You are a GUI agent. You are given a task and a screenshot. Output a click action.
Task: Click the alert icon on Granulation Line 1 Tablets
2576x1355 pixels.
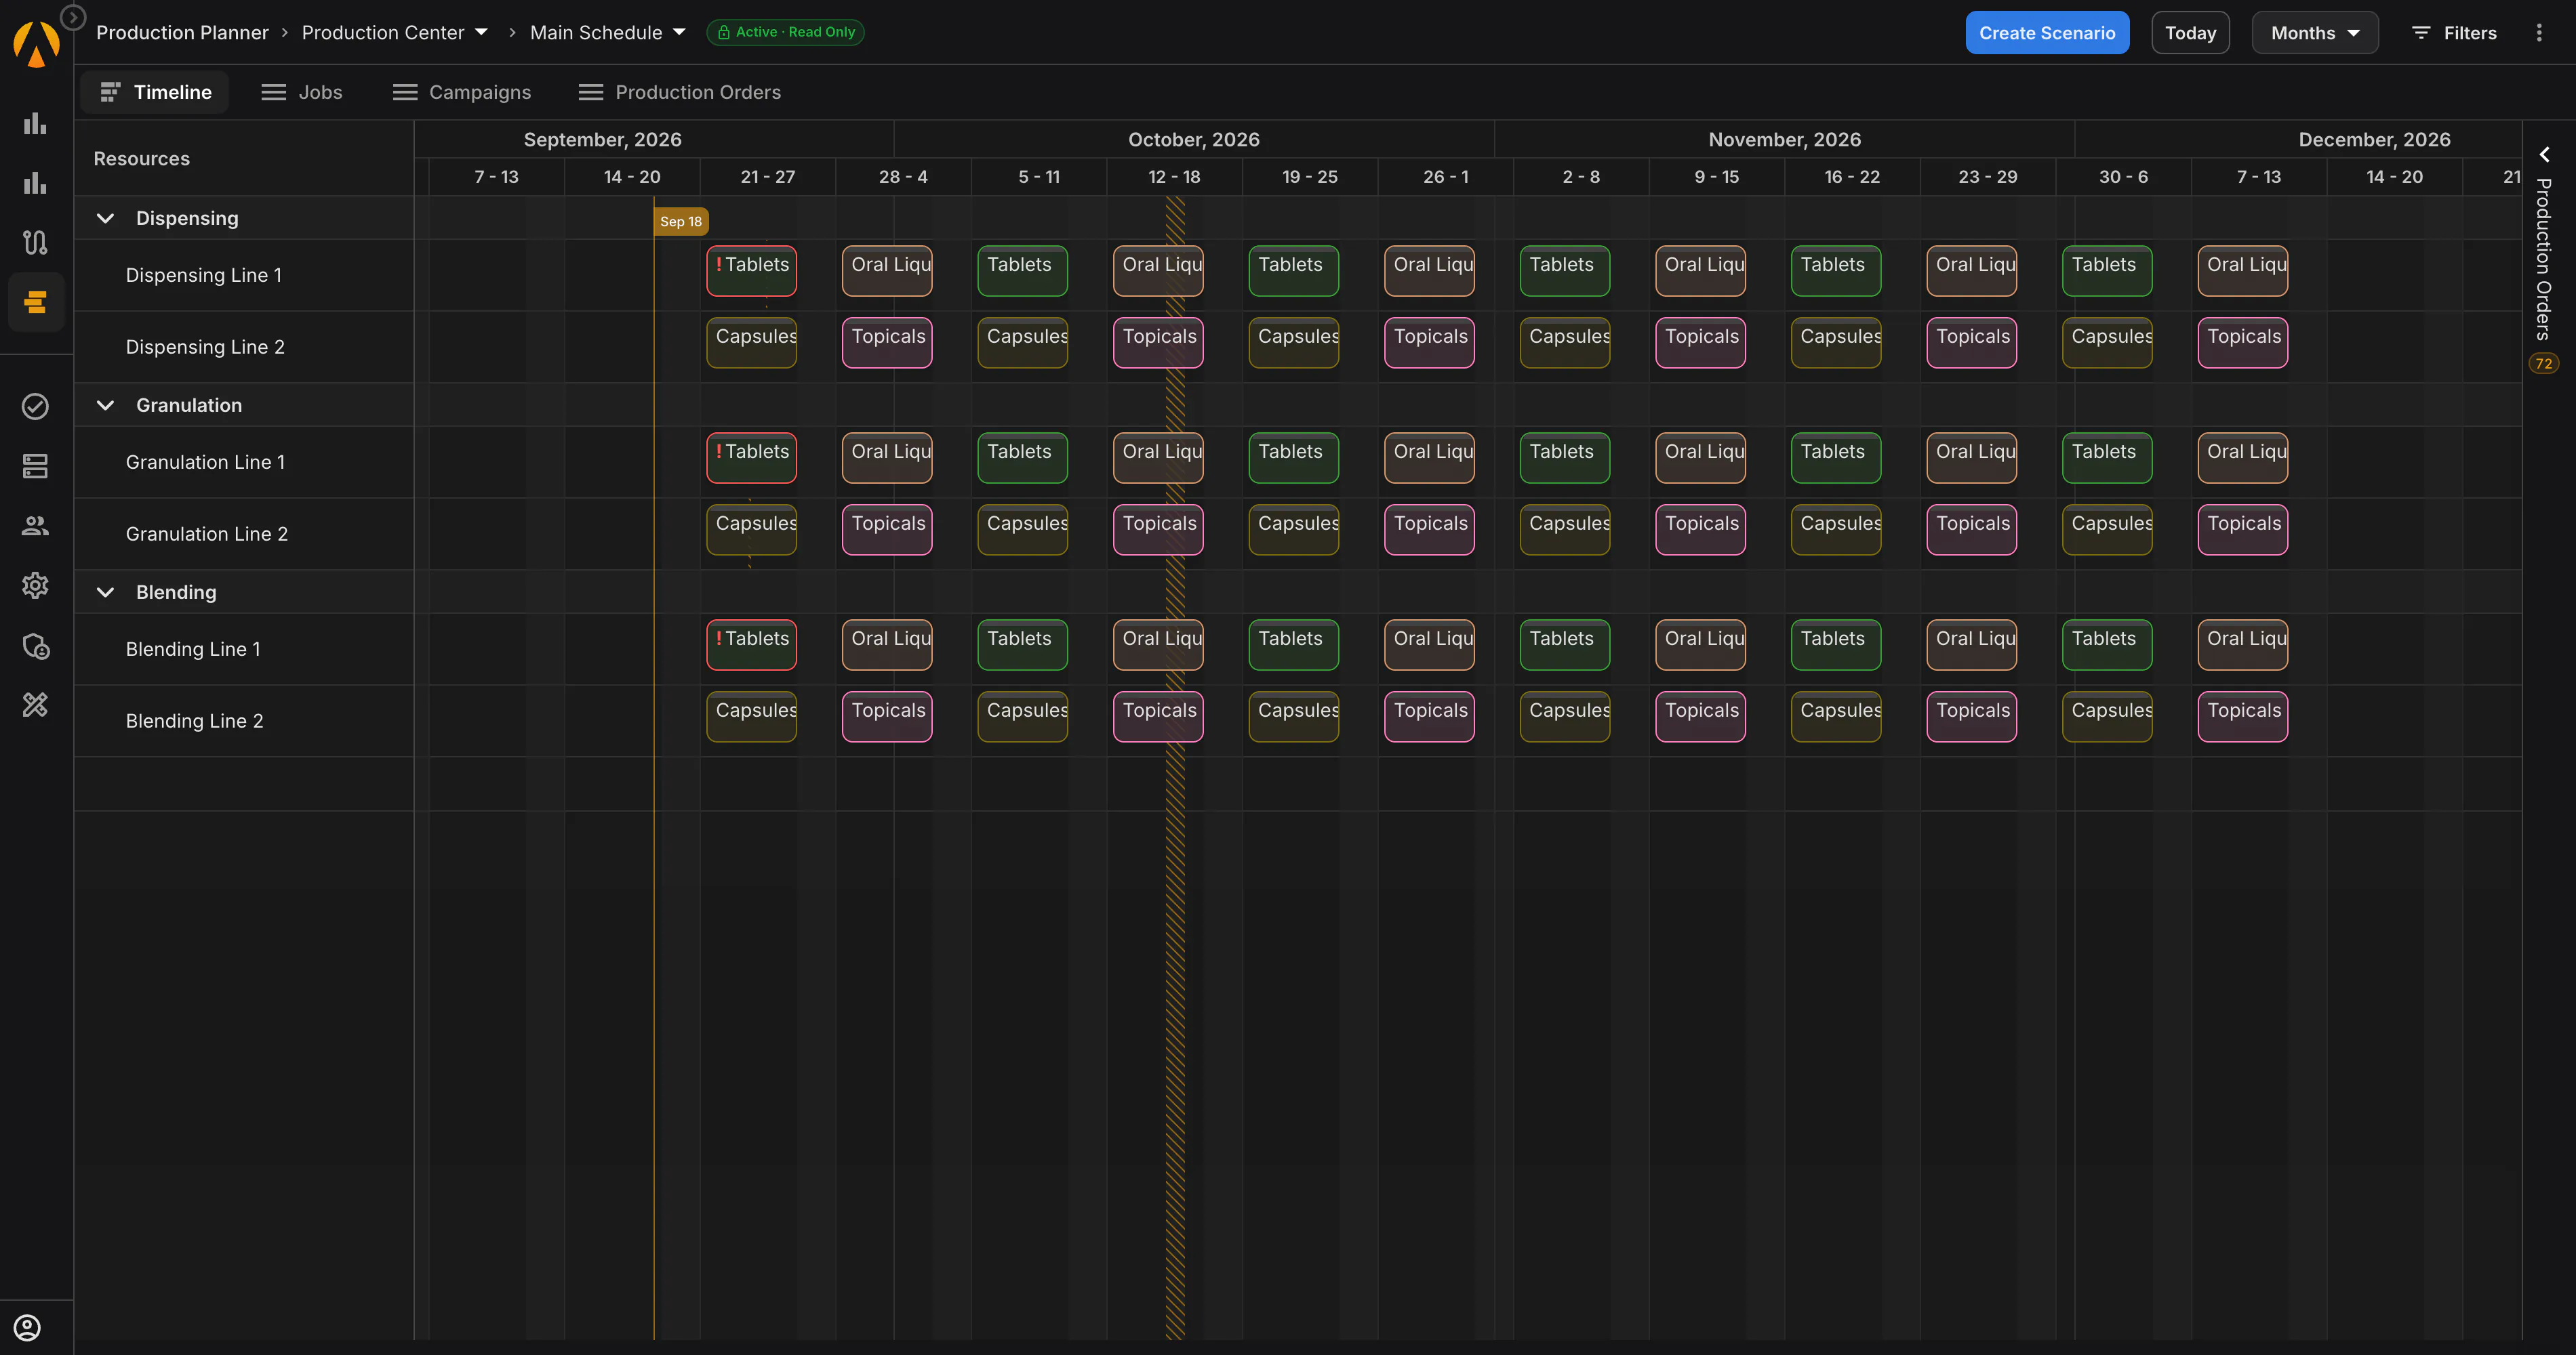pyautogui.click(x=719, y=452)
